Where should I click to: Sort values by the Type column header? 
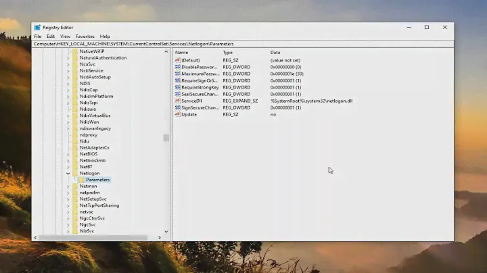[x=228, y=52]
